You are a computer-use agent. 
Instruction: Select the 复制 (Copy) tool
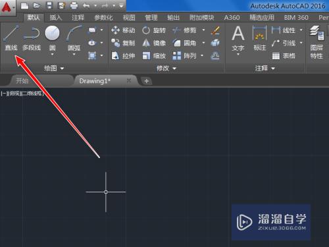click(123, 43)
